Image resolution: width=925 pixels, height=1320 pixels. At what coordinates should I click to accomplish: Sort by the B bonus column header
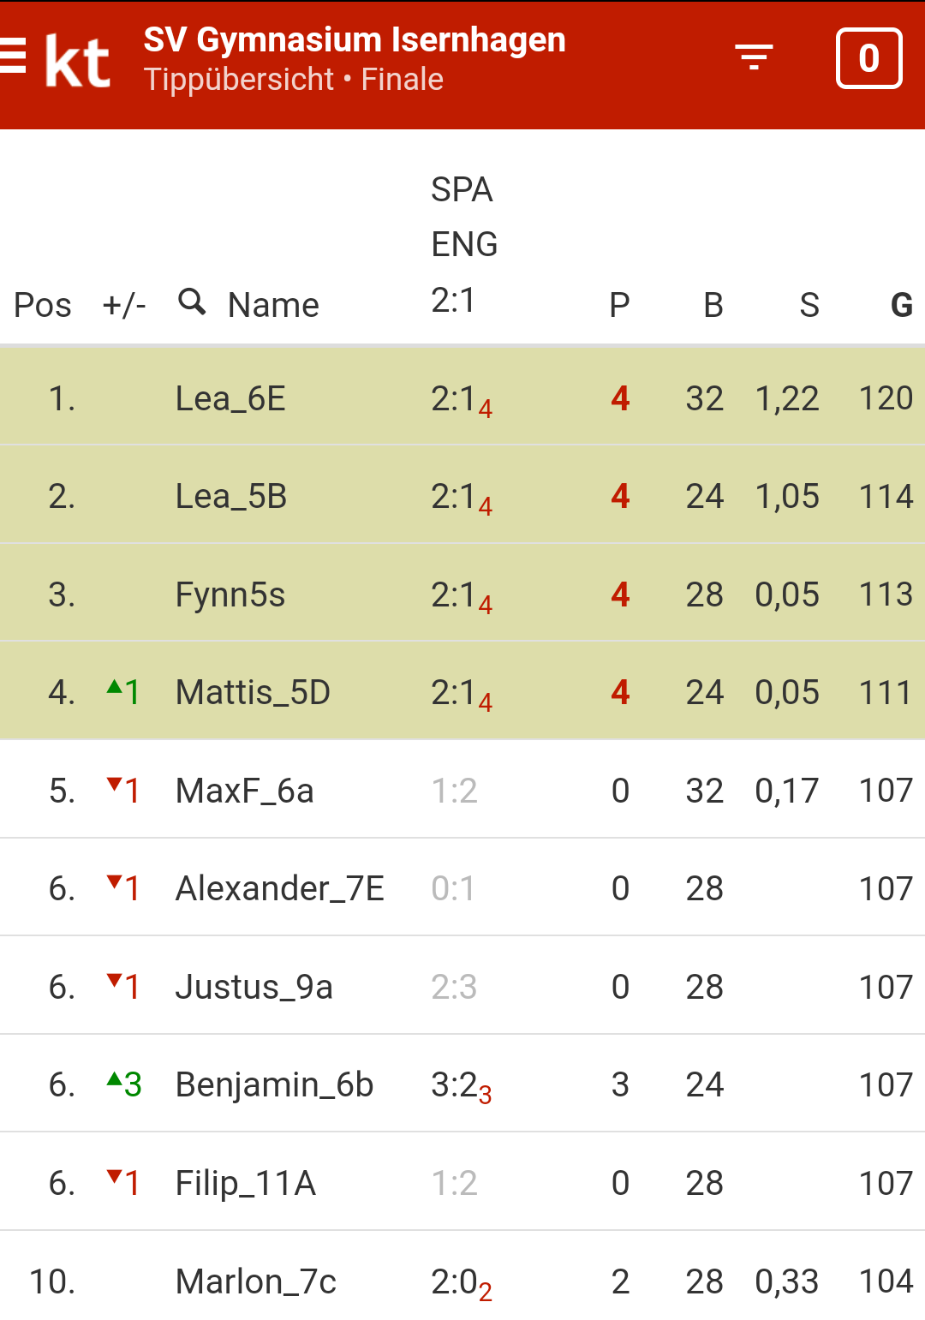tap(713, 305)
